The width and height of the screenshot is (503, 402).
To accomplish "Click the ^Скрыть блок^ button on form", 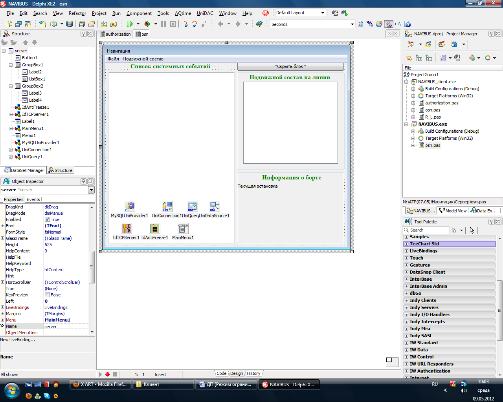I will (290, 66).
